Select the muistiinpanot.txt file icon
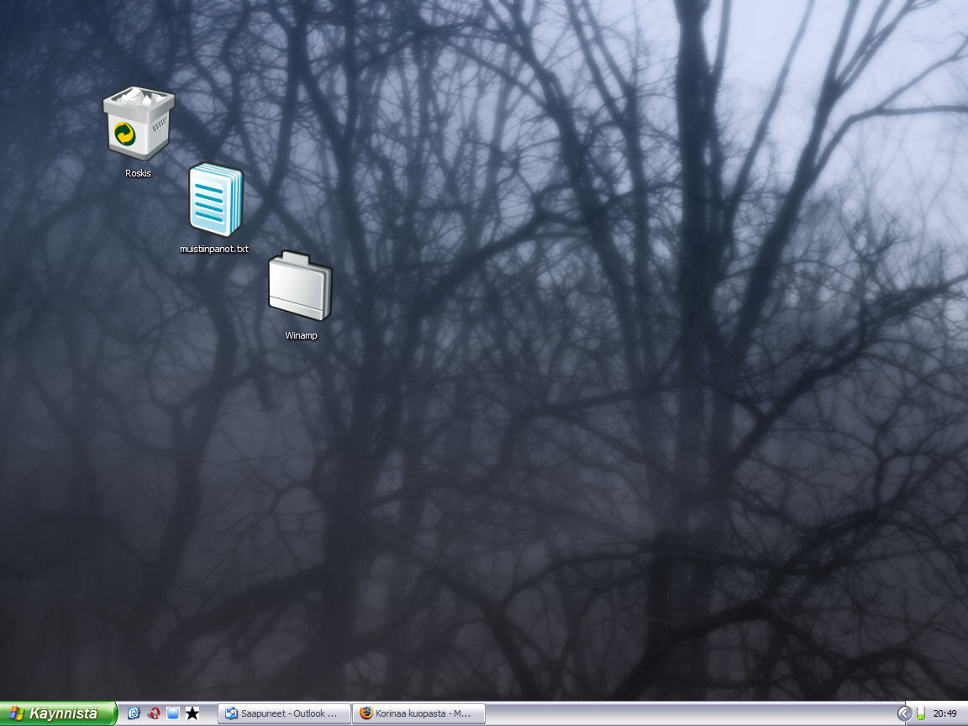 point(215,200)
